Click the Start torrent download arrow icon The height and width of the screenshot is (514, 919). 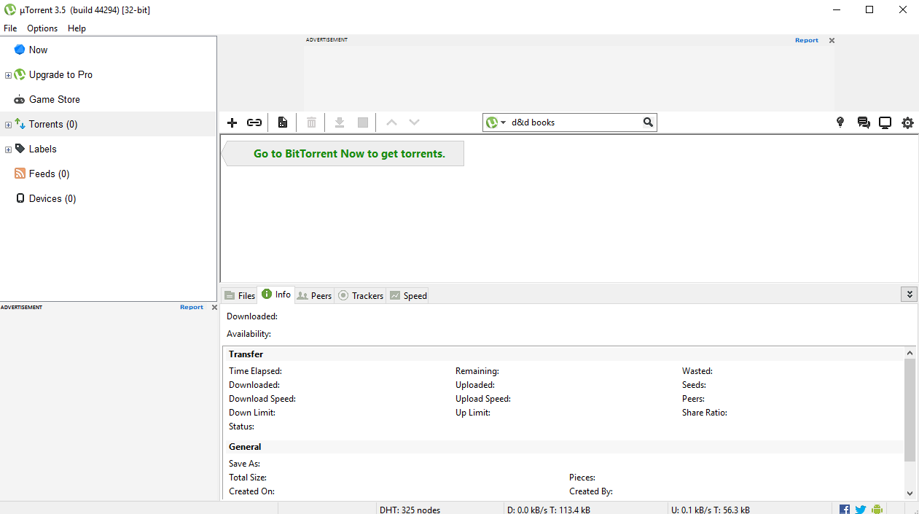click(x=340, y=122)
